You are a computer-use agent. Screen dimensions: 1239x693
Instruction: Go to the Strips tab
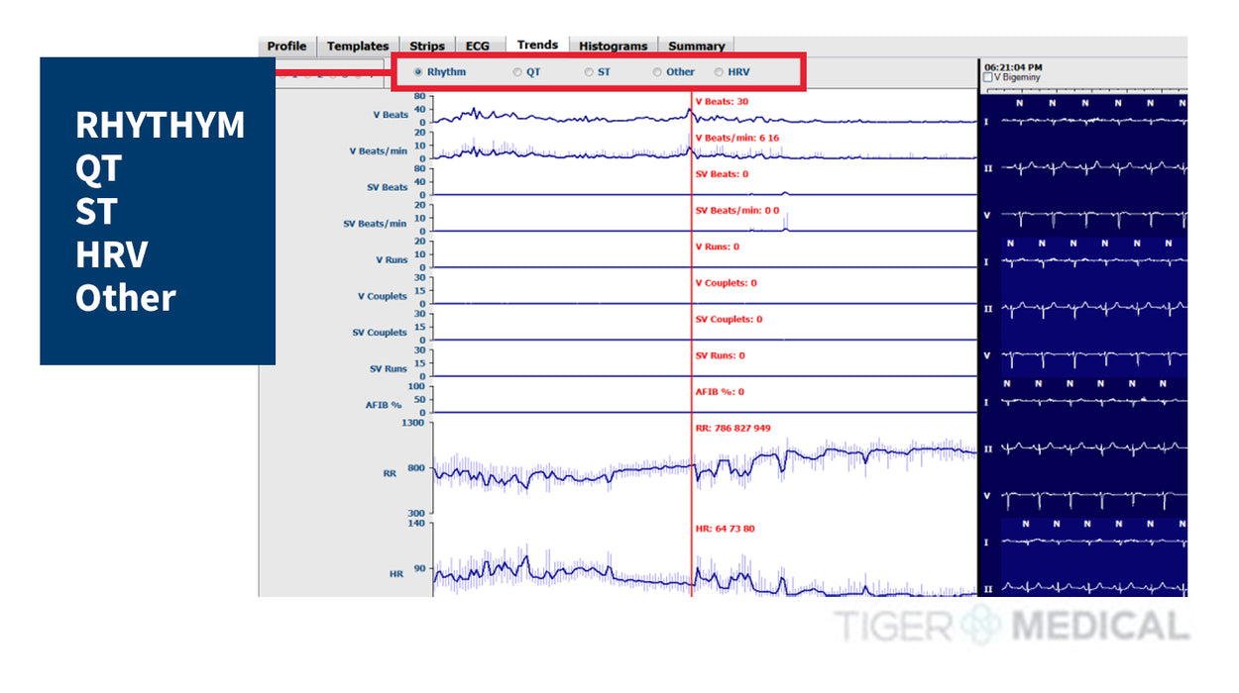[427, 47]
